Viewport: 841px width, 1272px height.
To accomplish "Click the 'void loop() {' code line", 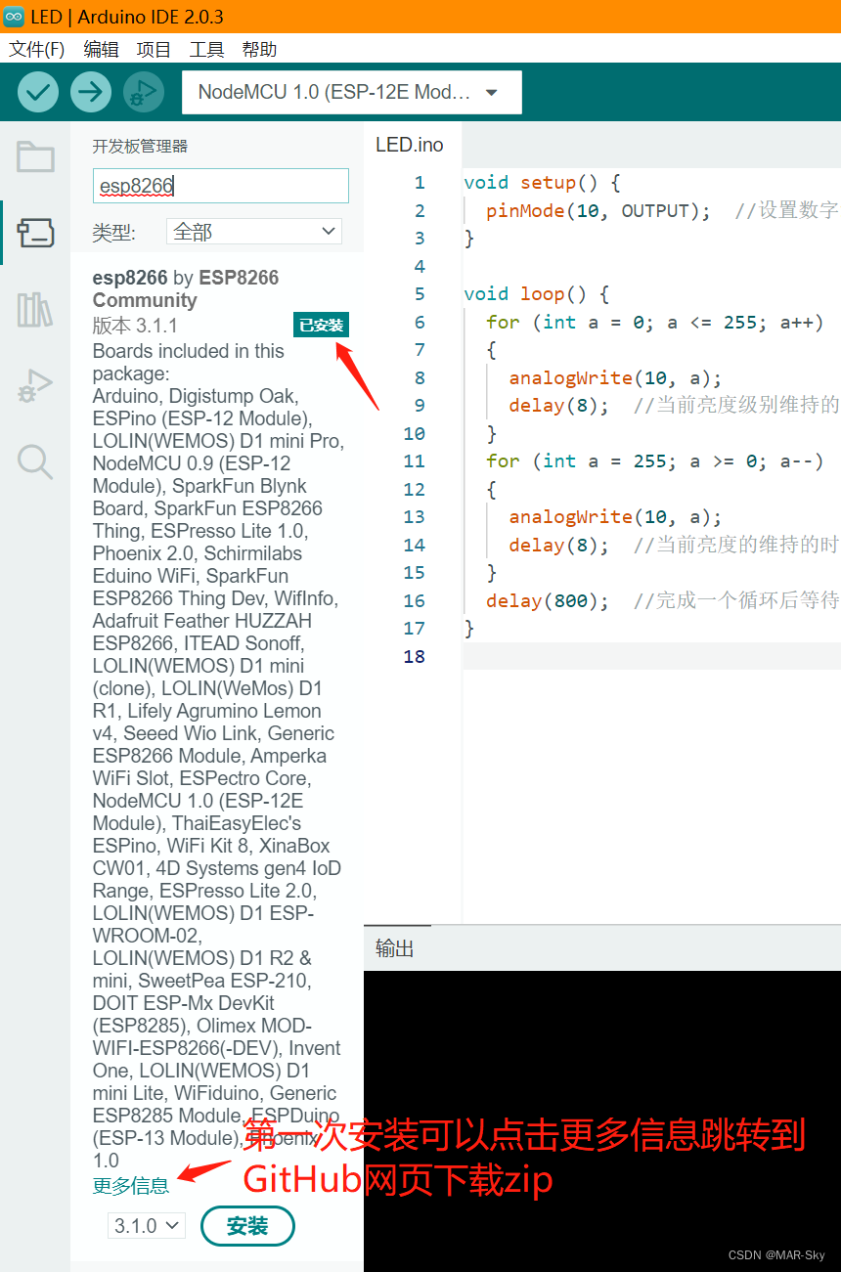I will [536, 294].
